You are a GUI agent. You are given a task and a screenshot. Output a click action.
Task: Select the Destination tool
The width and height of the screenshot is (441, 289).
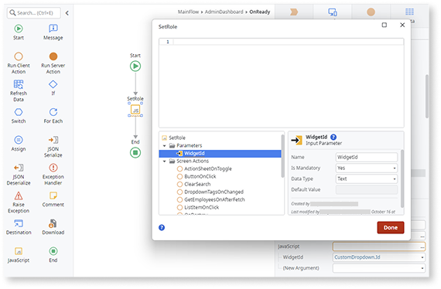[19, 227]
